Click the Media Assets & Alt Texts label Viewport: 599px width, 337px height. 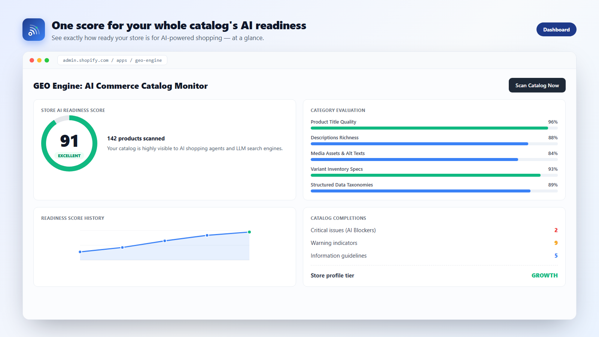coord(338,154)
